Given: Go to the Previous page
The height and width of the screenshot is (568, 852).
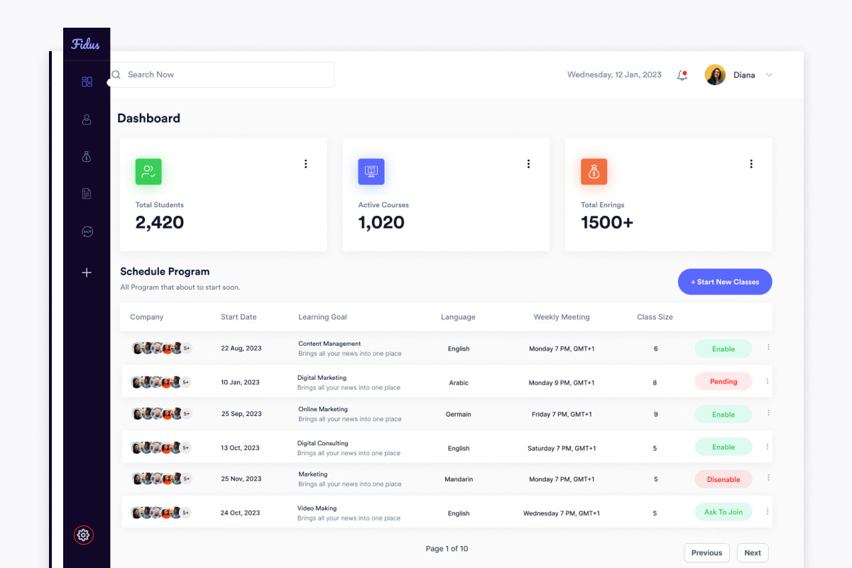Looking at the screenshot, I should (x=706, y=553).
